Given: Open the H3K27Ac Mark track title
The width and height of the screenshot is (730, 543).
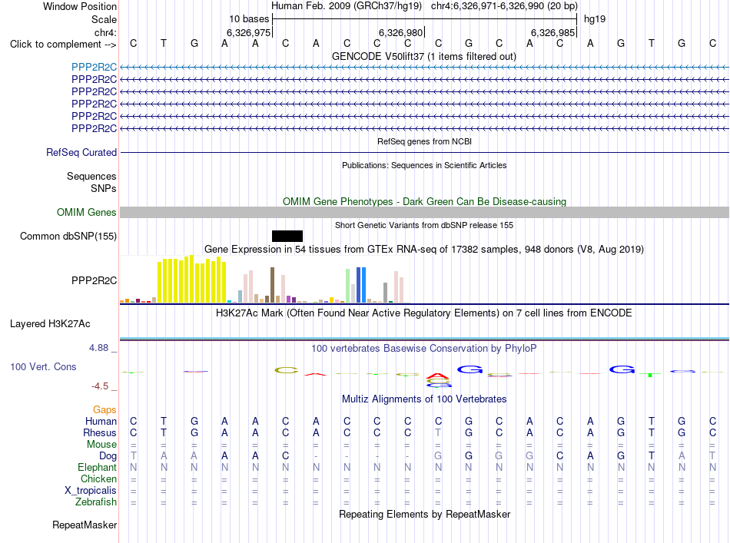Looking at the screenshot, I should tap(424, 313).
